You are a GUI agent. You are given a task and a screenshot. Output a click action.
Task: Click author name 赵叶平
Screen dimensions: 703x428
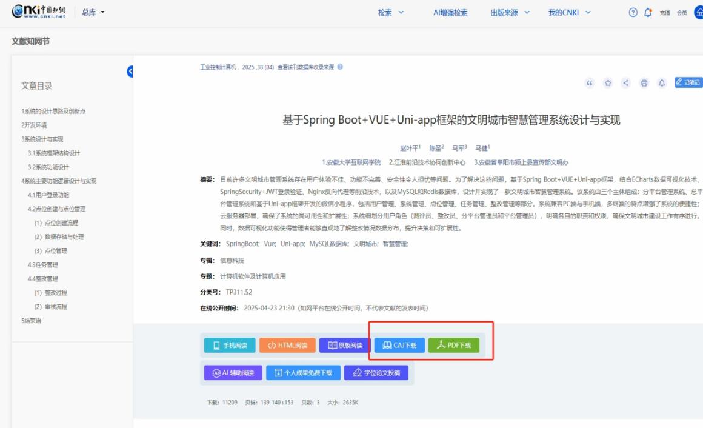[409, 148]
